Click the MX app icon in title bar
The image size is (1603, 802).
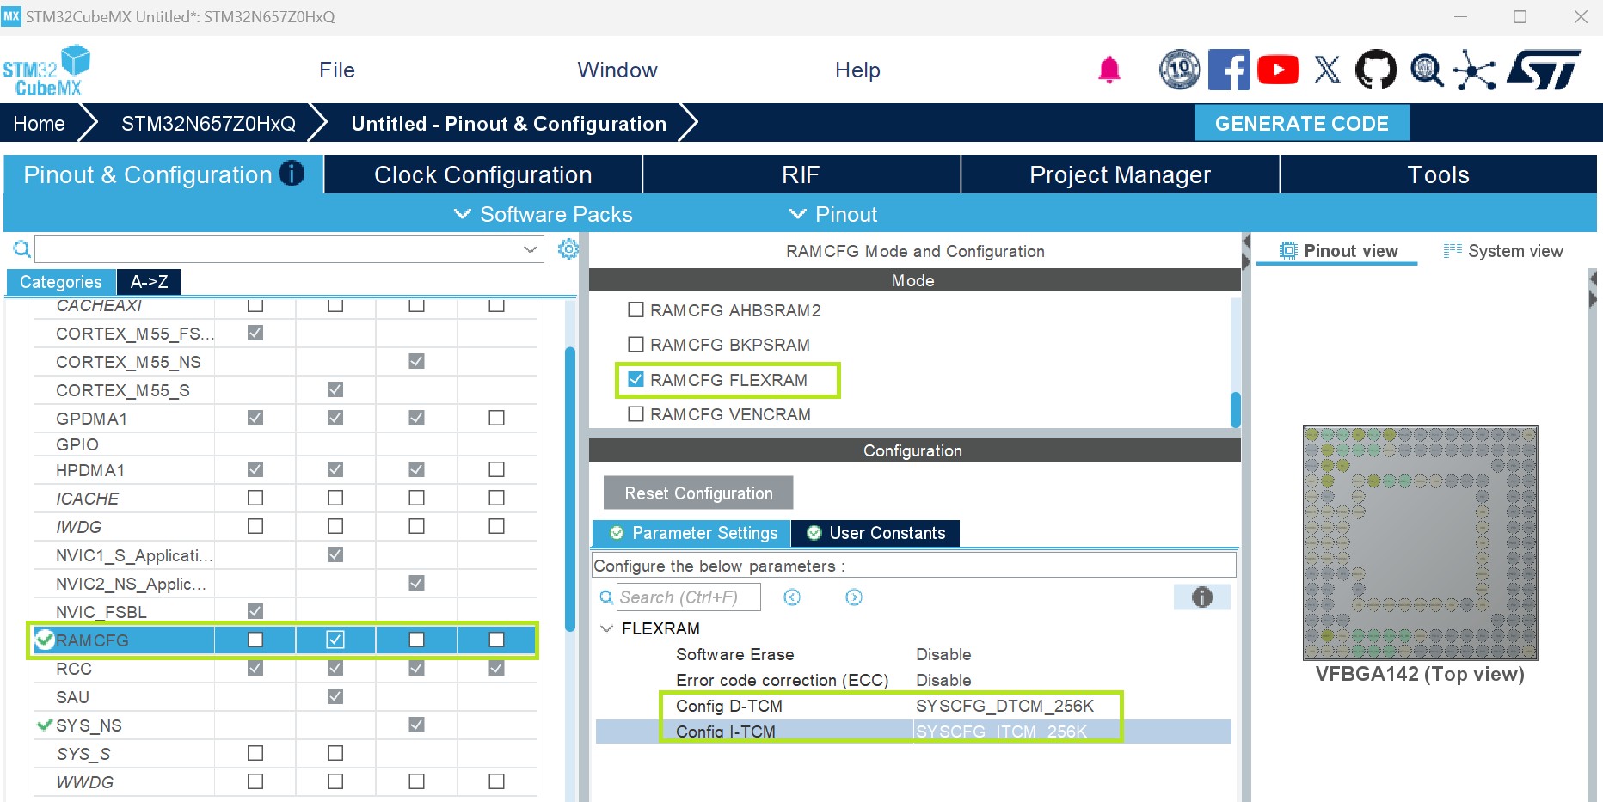point(11,16)
